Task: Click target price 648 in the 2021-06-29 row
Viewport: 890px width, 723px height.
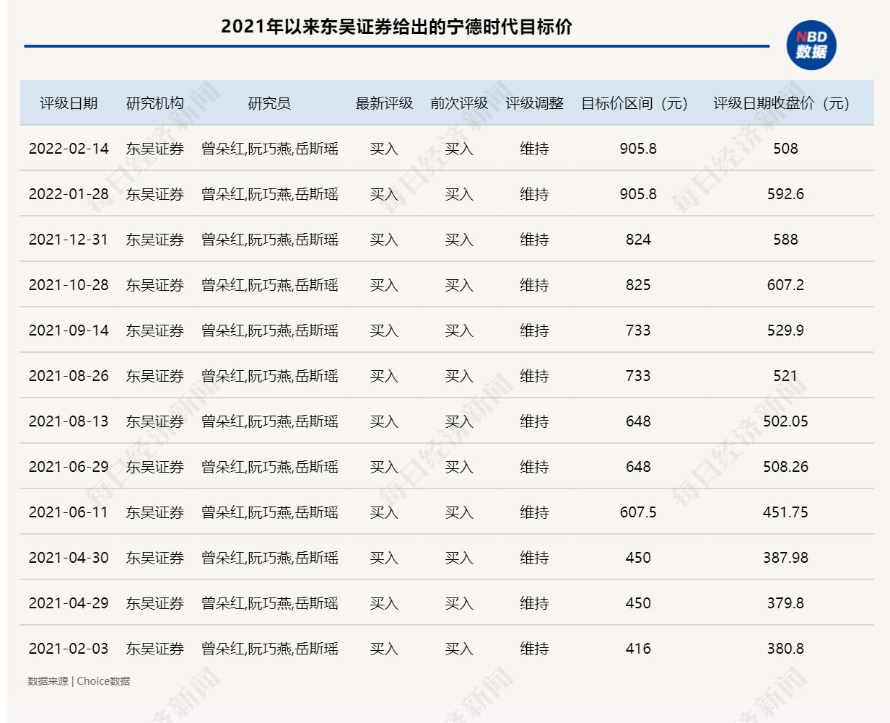Action: tap(638, 467)
